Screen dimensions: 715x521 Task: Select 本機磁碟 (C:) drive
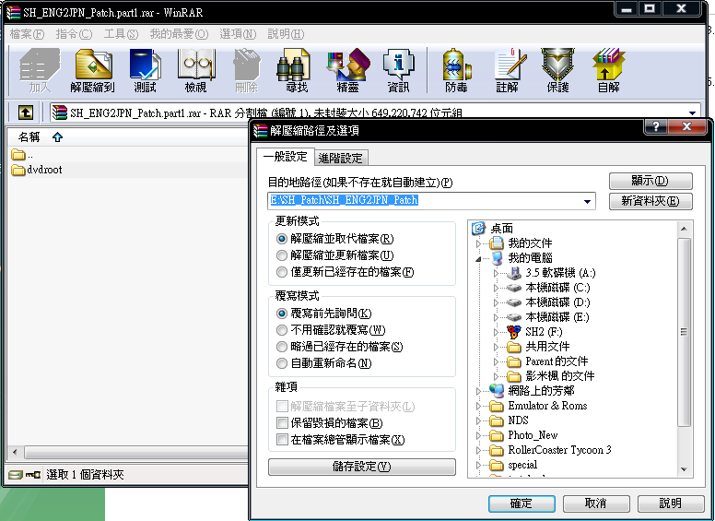[x=548, y=288]
